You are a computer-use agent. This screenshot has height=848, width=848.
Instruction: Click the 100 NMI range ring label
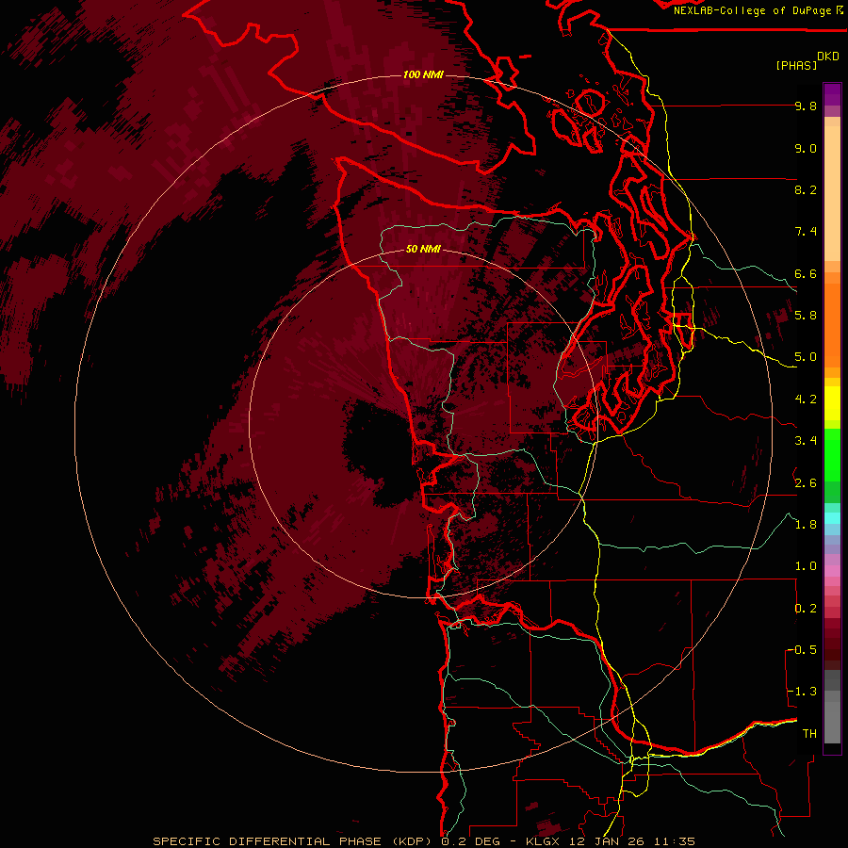(423, 74)
